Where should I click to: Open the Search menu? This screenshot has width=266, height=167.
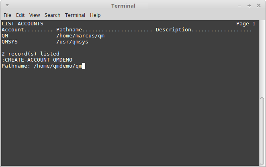coord(52,15)
